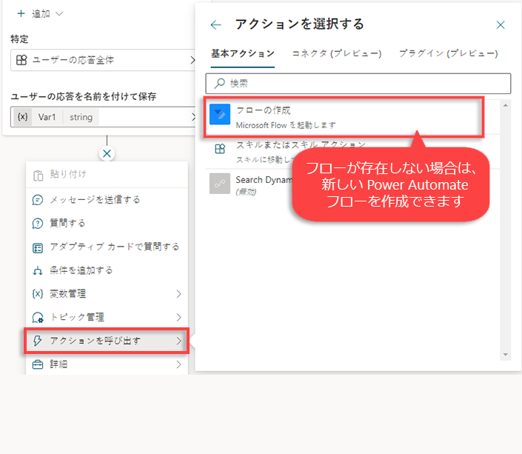The image size is (522, 454).
Task: Click the gray Search Dynamics flow icon
Action: [x=220, y=184]
